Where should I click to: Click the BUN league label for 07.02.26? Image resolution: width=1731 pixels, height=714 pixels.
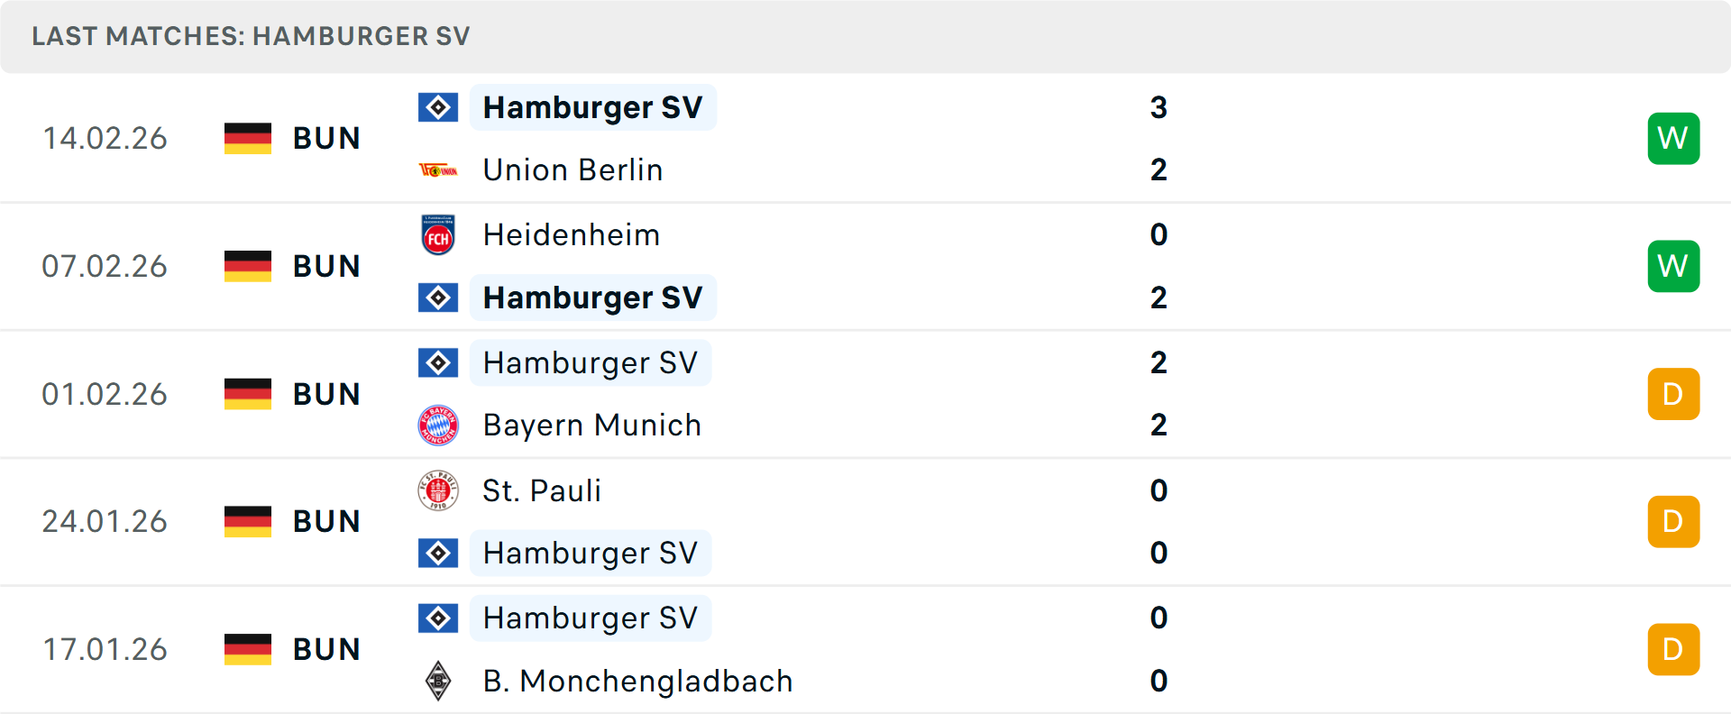click(326, 267)
